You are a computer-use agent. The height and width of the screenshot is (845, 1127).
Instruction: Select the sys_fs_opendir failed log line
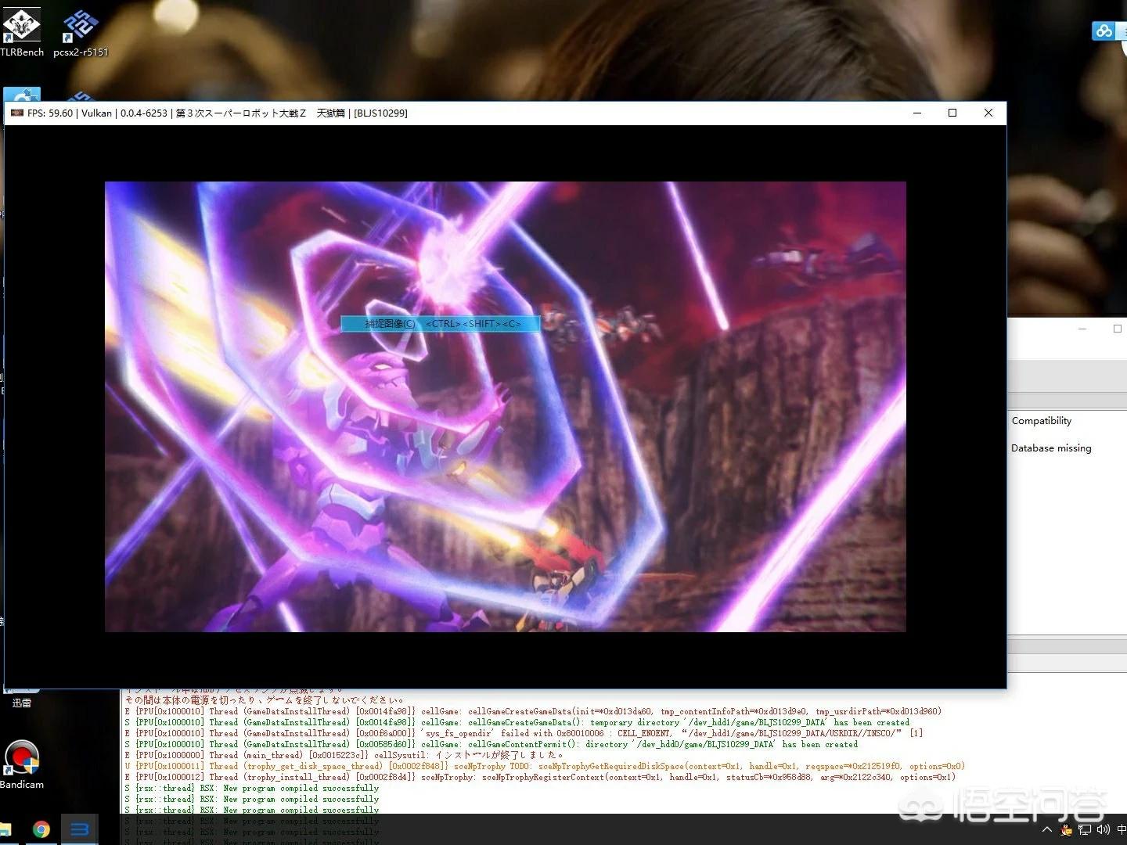click(x=524, y=734)
